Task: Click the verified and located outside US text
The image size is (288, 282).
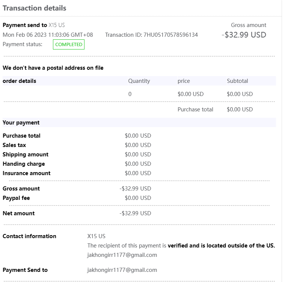Action: (x=221, y=246)
